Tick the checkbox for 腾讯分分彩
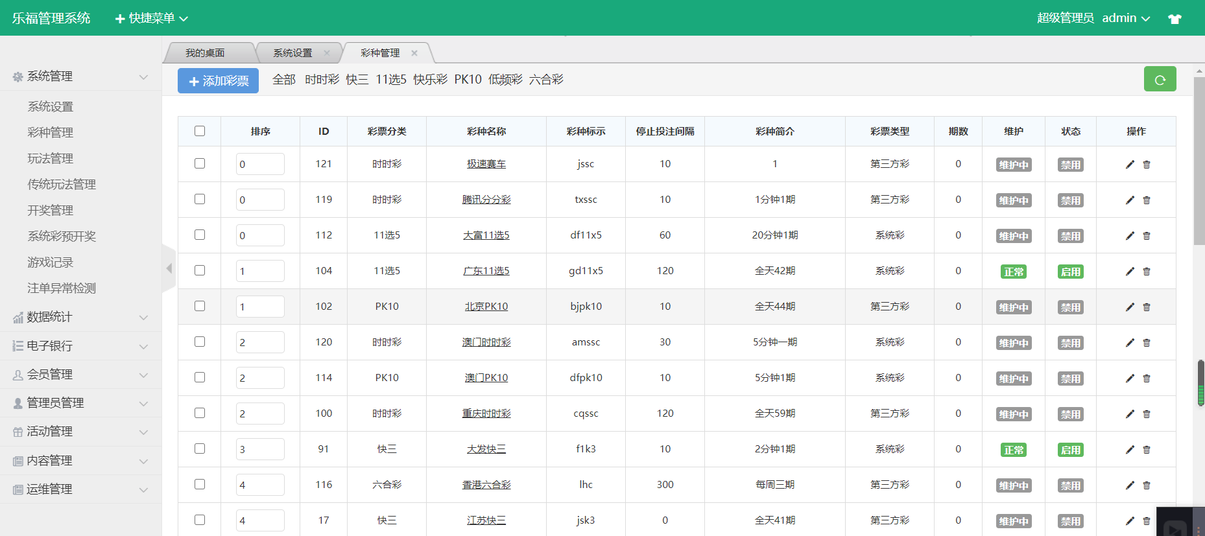Image resolution: width=1205 pixels, height=536 pixels. click(200, 199)
